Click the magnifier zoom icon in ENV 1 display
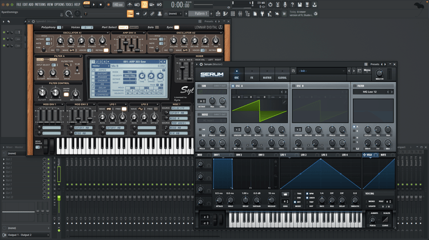This screenshot has height=240, width=429. click(276, 176)
